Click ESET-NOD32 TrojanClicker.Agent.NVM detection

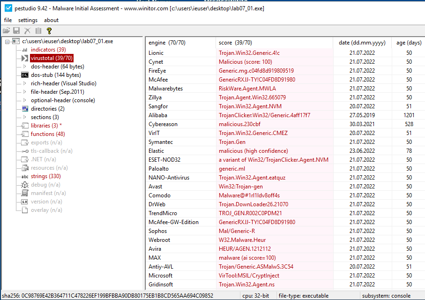point(274,160)
